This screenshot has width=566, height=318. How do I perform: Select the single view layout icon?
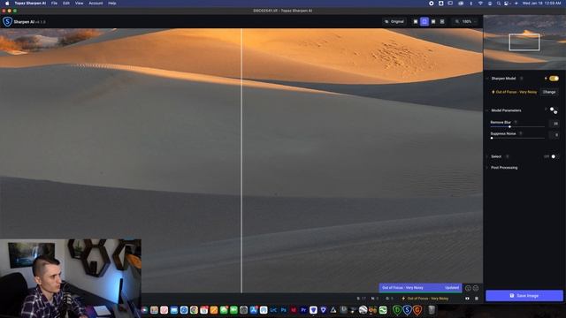(x=416, y=21)
